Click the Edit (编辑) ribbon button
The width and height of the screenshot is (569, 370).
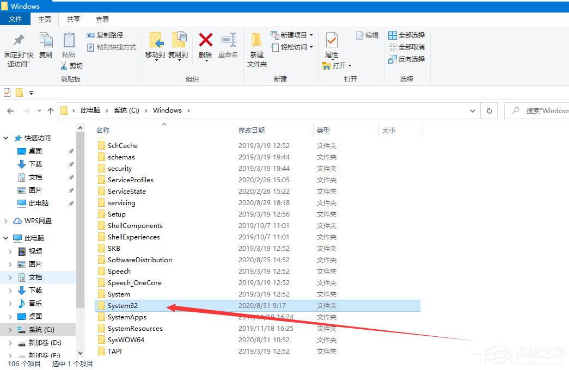pyautogui.click(x=367, y=35)
